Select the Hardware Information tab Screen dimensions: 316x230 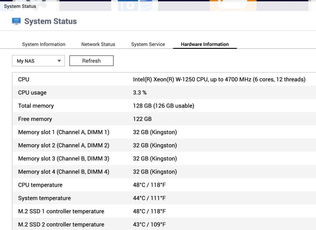(205, 44)
